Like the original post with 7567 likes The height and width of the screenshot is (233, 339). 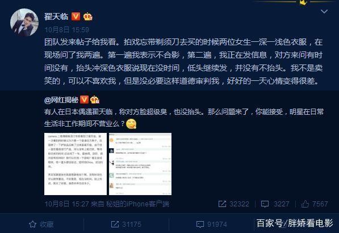(x=315, y=204)
